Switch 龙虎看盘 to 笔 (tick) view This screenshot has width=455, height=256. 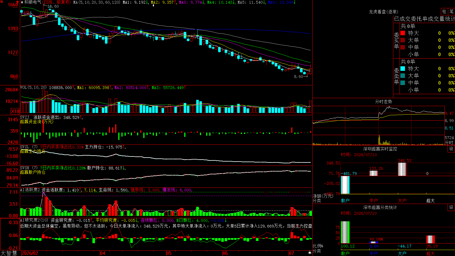(x=451, y=11)
